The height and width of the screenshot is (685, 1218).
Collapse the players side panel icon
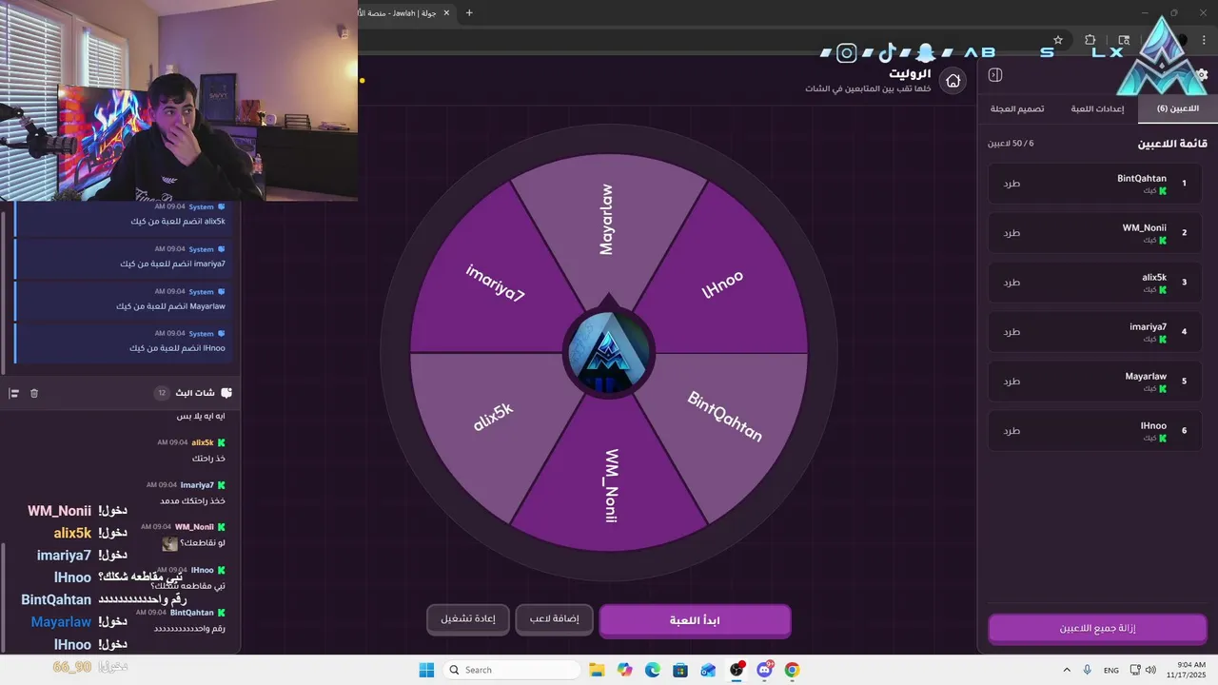coord(995,75)
